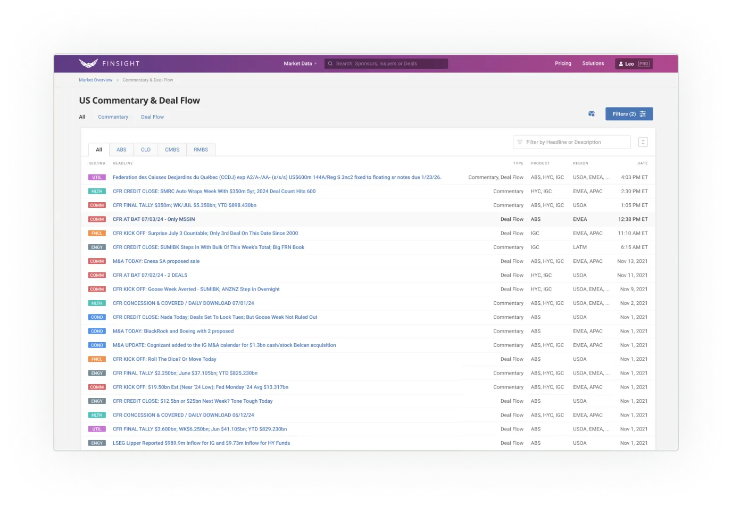Open the M&A TODAY: Enesa SA headline
Image resolution: width=732 pixels, height=505 pixels.
point(156,261)
